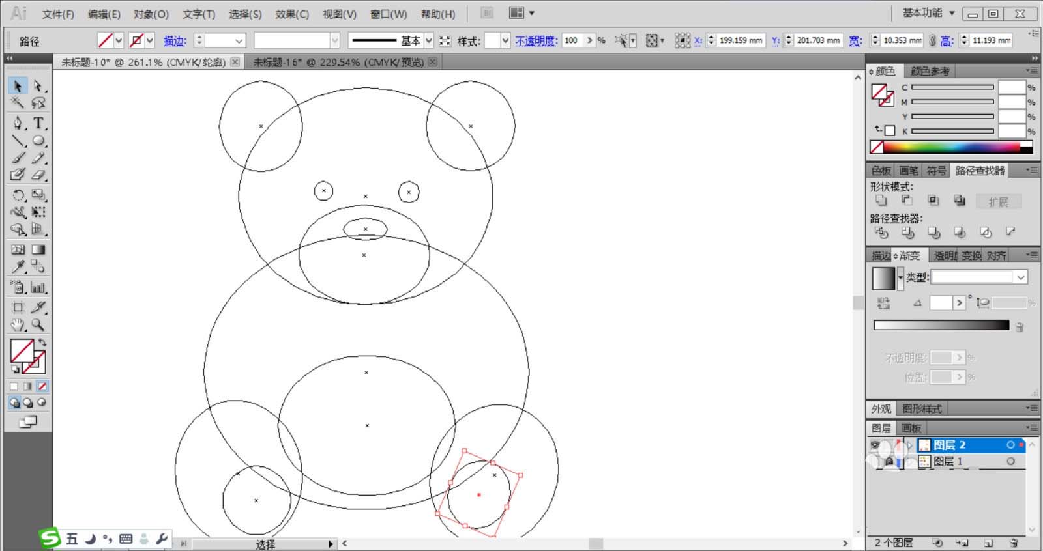Open the 对象(O) menu

(x=151, y=14)
